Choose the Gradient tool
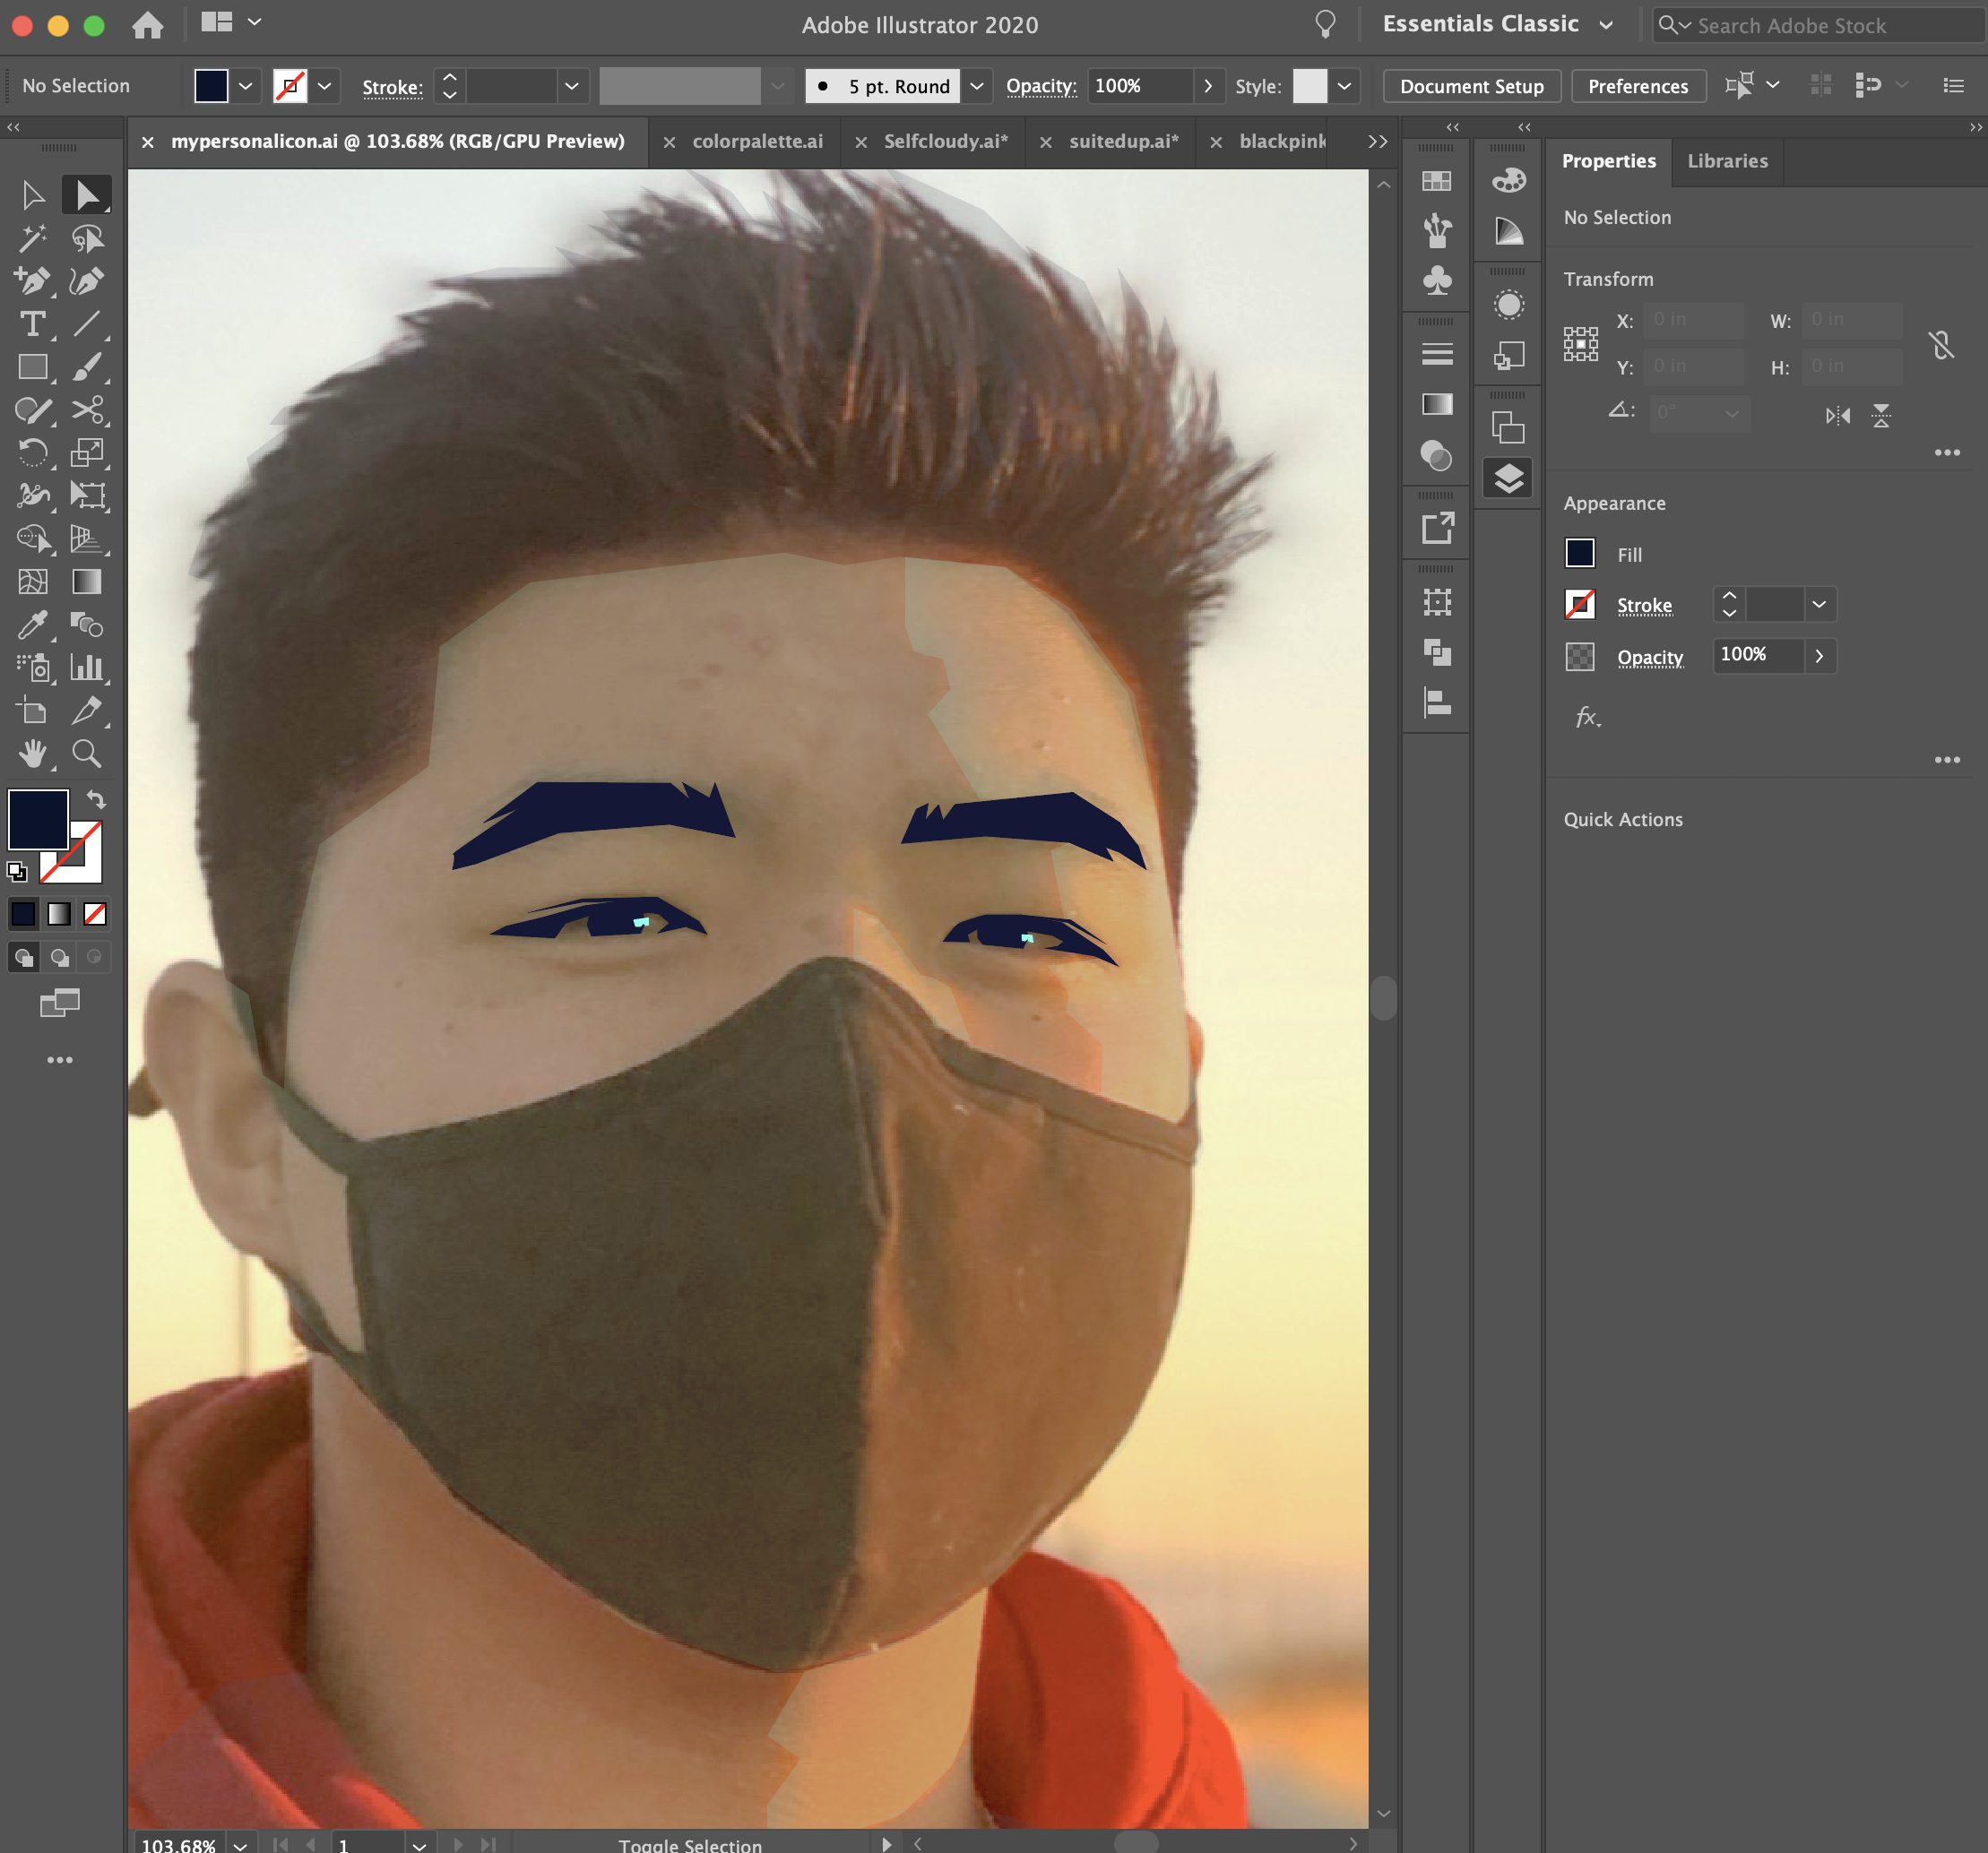The image size is (1988, 1853). pos(87,582)
